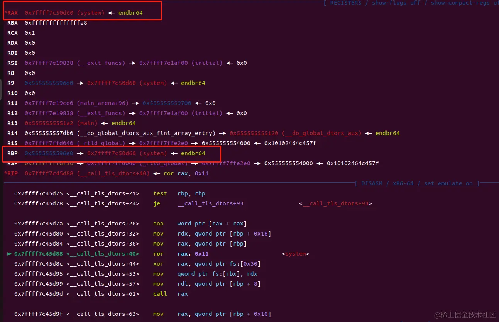Click the 'je' jump mnemonic

[157, 203]
